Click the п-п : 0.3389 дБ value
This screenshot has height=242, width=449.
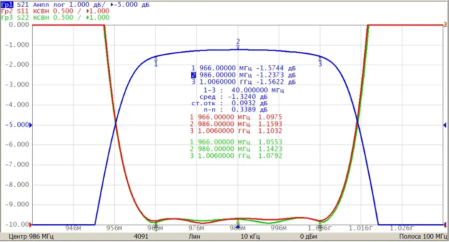[235, 109]
